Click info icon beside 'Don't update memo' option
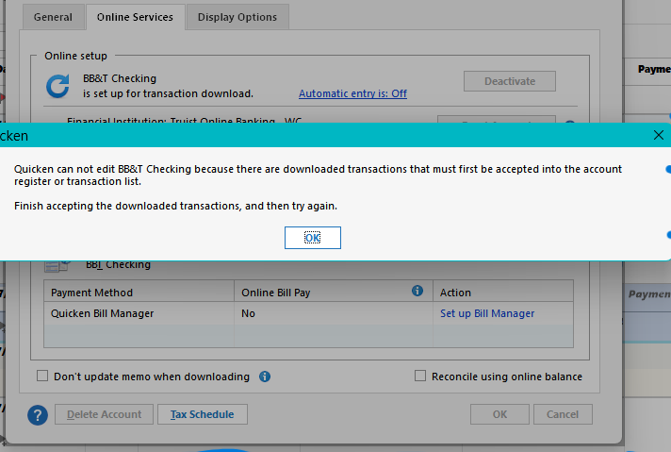 [265, 377]
